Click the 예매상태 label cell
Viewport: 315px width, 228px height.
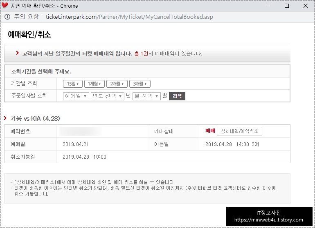click(173, 131)
